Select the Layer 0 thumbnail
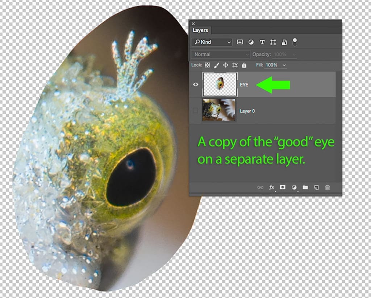 [x=218, y=110]
